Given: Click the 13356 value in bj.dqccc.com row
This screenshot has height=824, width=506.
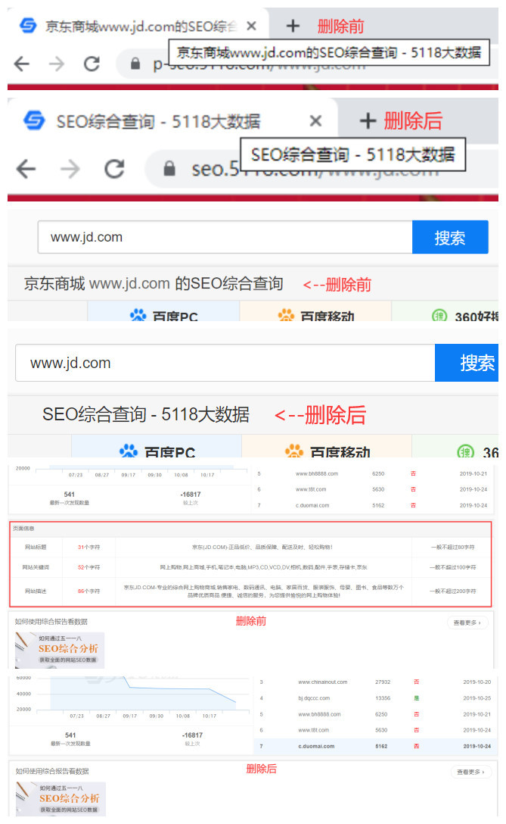Looking at the screenshot, I should [383, 698].
